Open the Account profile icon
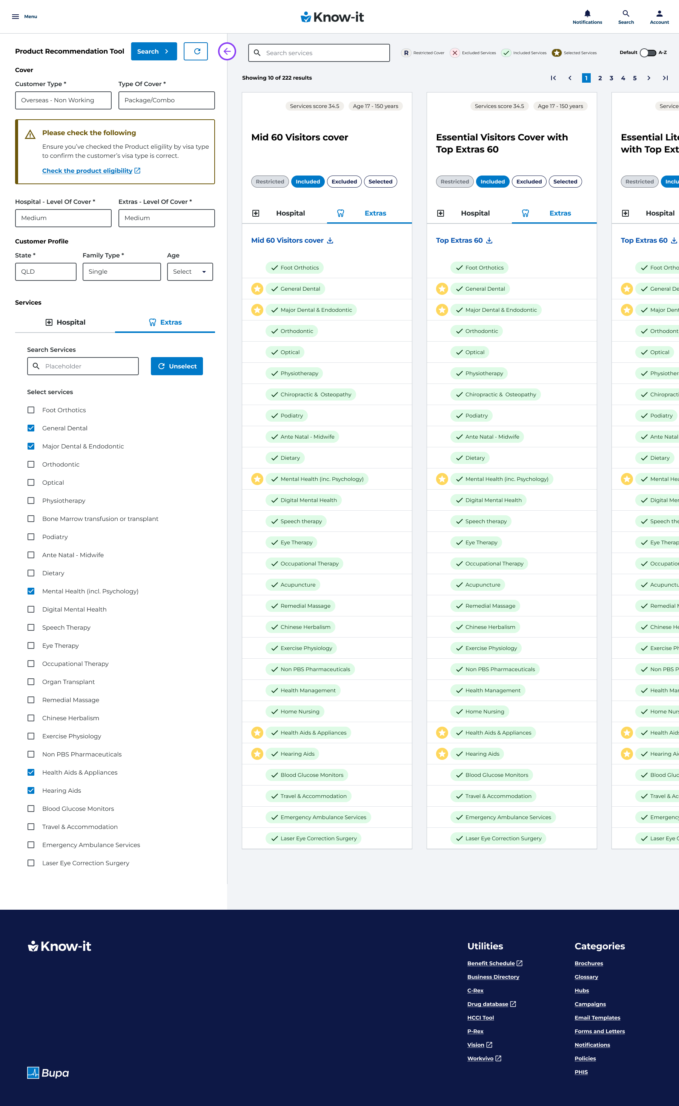Screen dimensions: 679x1106 (659, 14)
